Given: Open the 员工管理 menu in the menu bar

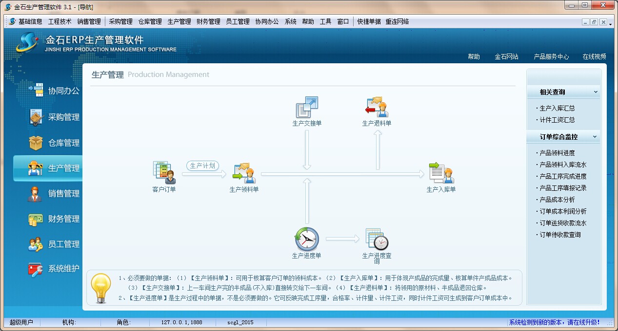Looking at the screenshot, I should pos(238,21).
